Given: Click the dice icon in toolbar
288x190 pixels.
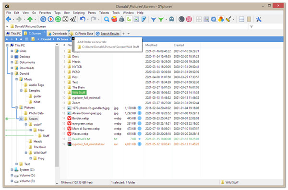Looking at the screenshot, I should point(65,19).
